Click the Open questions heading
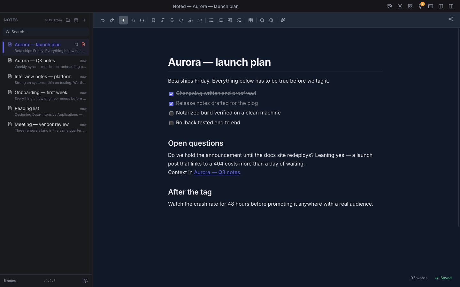Image resolution: width=460 pixels, height=287 pixels. [x=195, y=143]
